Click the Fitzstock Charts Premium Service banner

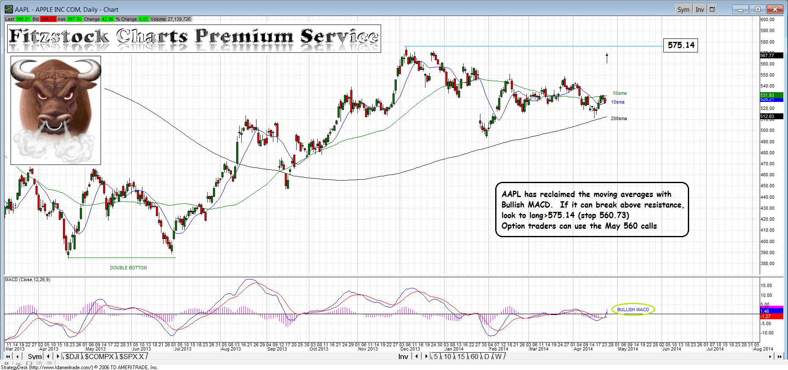(x=194, y=38)
